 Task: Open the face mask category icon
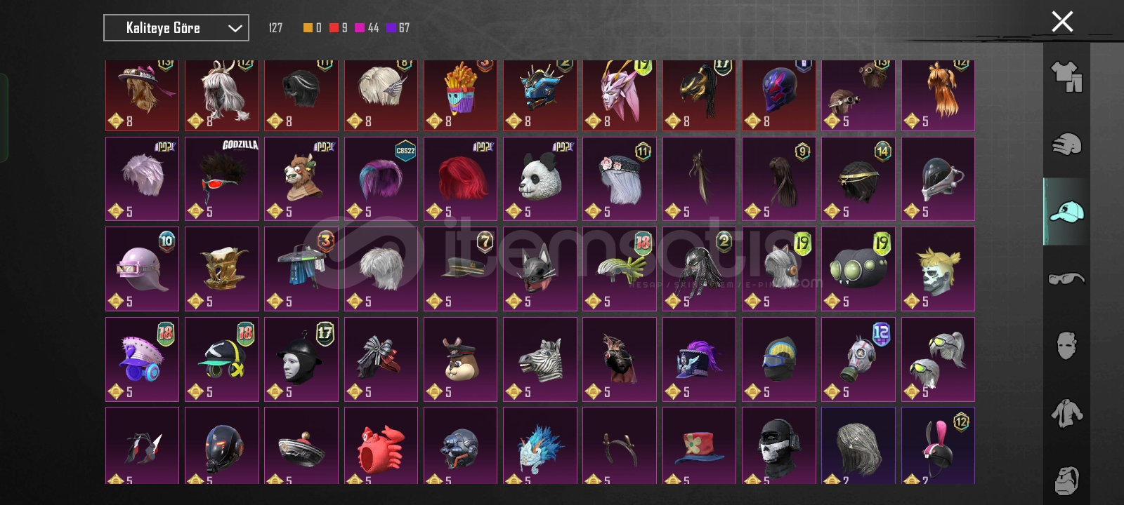pos(1066,346)
